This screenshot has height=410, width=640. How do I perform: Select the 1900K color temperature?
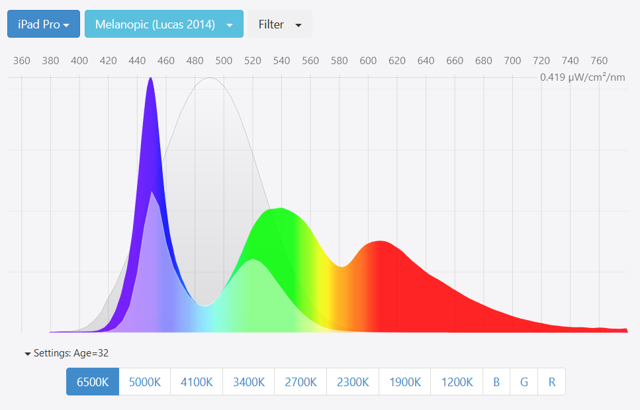[x=405, y=382]
